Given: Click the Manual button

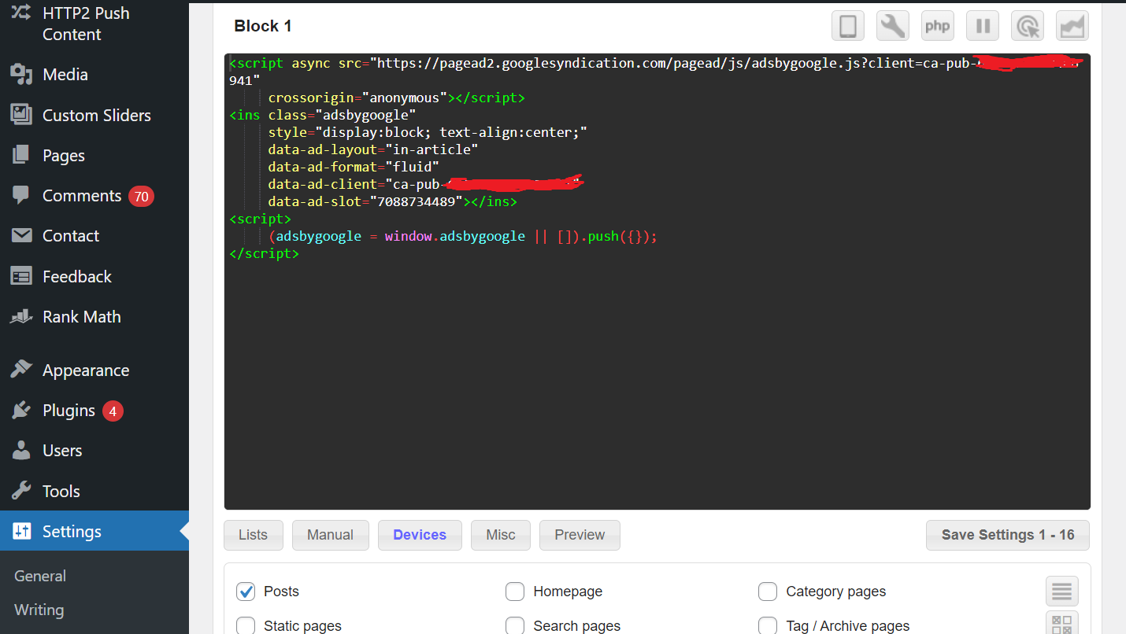Looking at the screenshot, I should click(330, 535).
